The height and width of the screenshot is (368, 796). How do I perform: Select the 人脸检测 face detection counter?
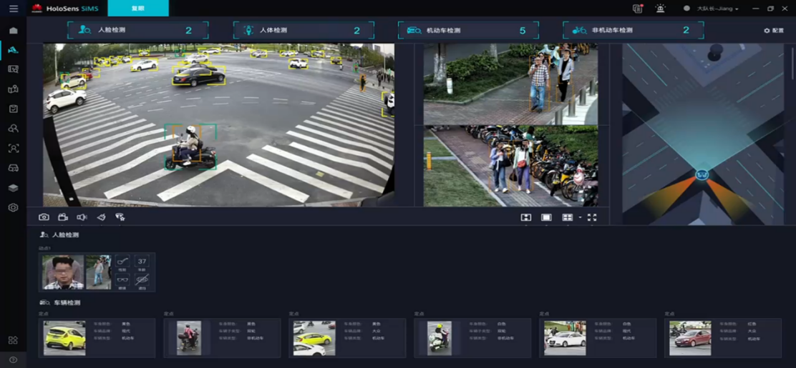point(138,31)
